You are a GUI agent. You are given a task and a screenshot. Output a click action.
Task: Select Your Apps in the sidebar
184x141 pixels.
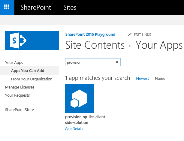click(x=14, y=62)
